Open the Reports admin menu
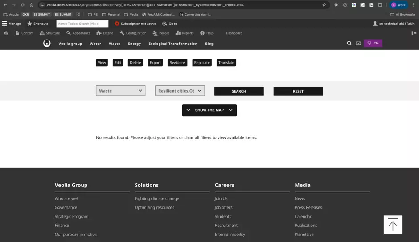The image size is (419, 242). click(x=185, y=33)
